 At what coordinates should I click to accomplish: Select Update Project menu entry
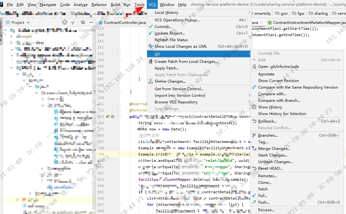199,33
